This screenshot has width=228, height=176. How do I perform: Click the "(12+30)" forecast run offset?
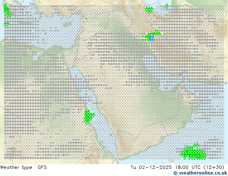pyautogui.click(x=214, y=167)
